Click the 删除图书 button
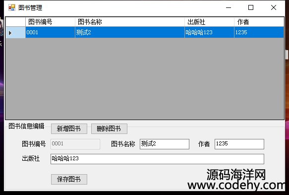 (109, 129)
